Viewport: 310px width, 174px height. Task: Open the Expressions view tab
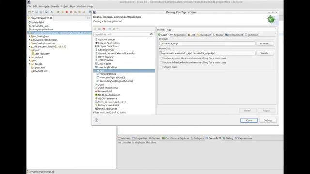coord(243,138)
